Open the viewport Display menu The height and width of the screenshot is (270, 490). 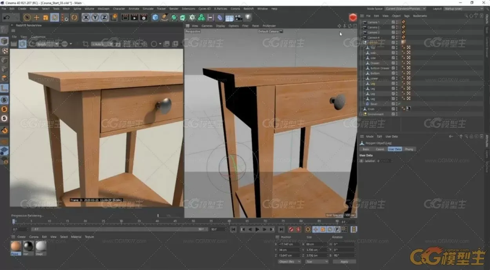221,26
